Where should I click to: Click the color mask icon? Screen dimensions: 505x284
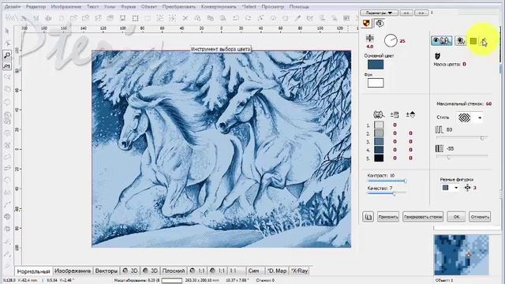[x=437, y=56]
